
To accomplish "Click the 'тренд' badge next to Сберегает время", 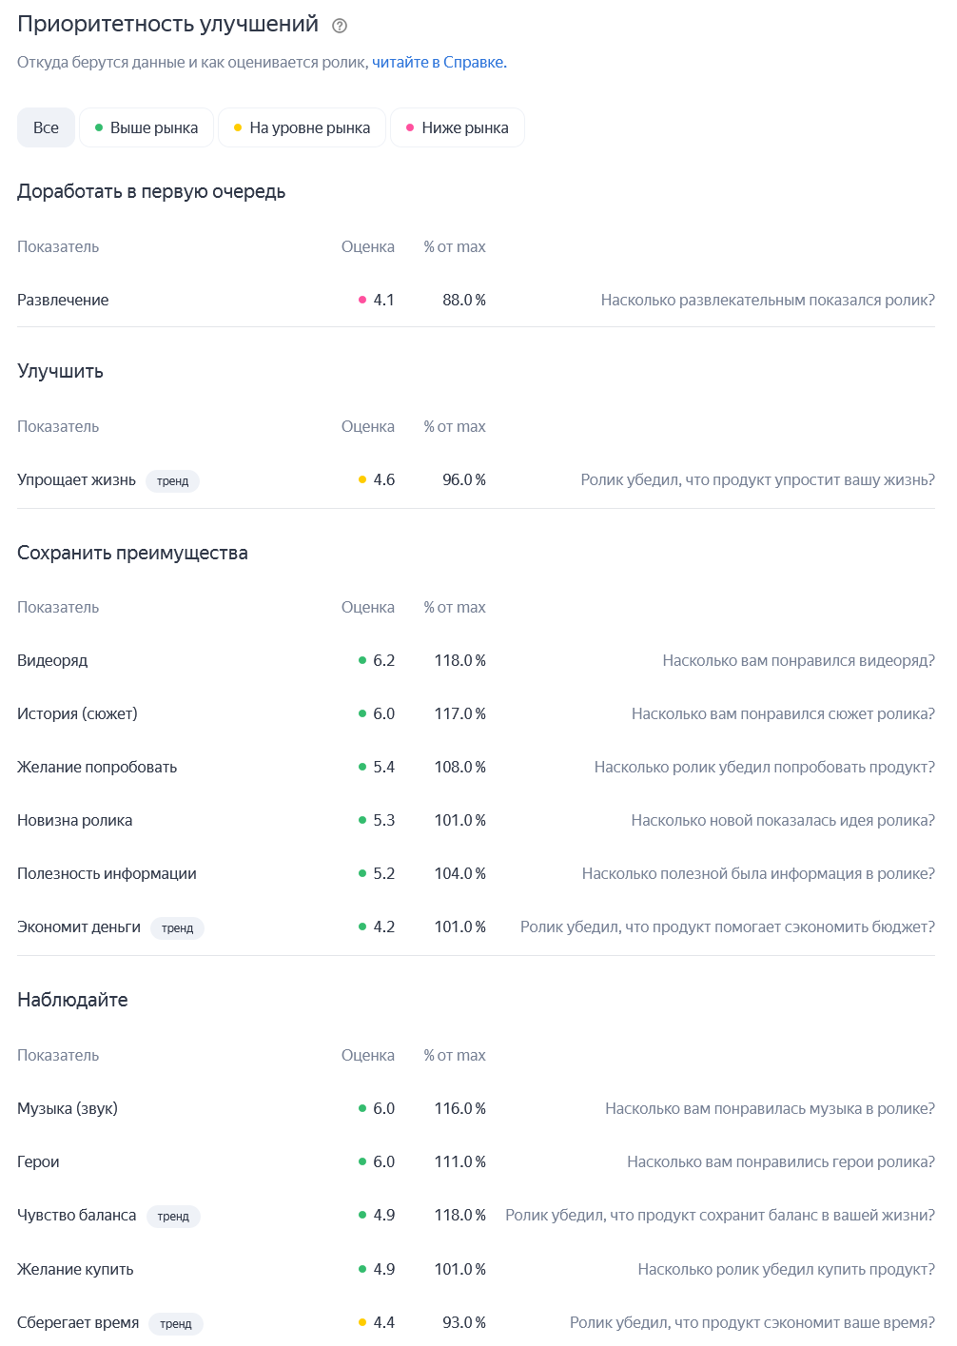I will (176, 1324).
